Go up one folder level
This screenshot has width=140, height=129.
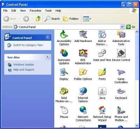38,19
